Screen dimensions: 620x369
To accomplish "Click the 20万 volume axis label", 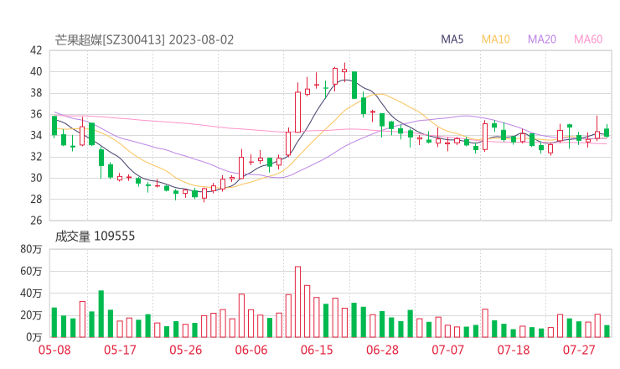I will [x=31, y=315].
